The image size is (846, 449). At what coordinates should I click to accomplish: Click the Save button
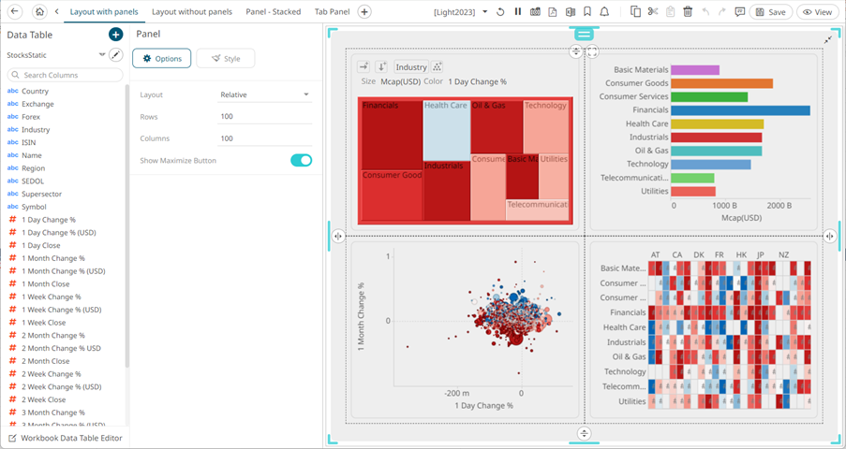770,12
